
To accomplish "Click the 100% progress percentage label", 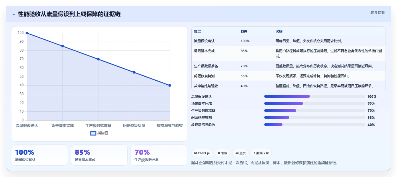I will [372, 97].
